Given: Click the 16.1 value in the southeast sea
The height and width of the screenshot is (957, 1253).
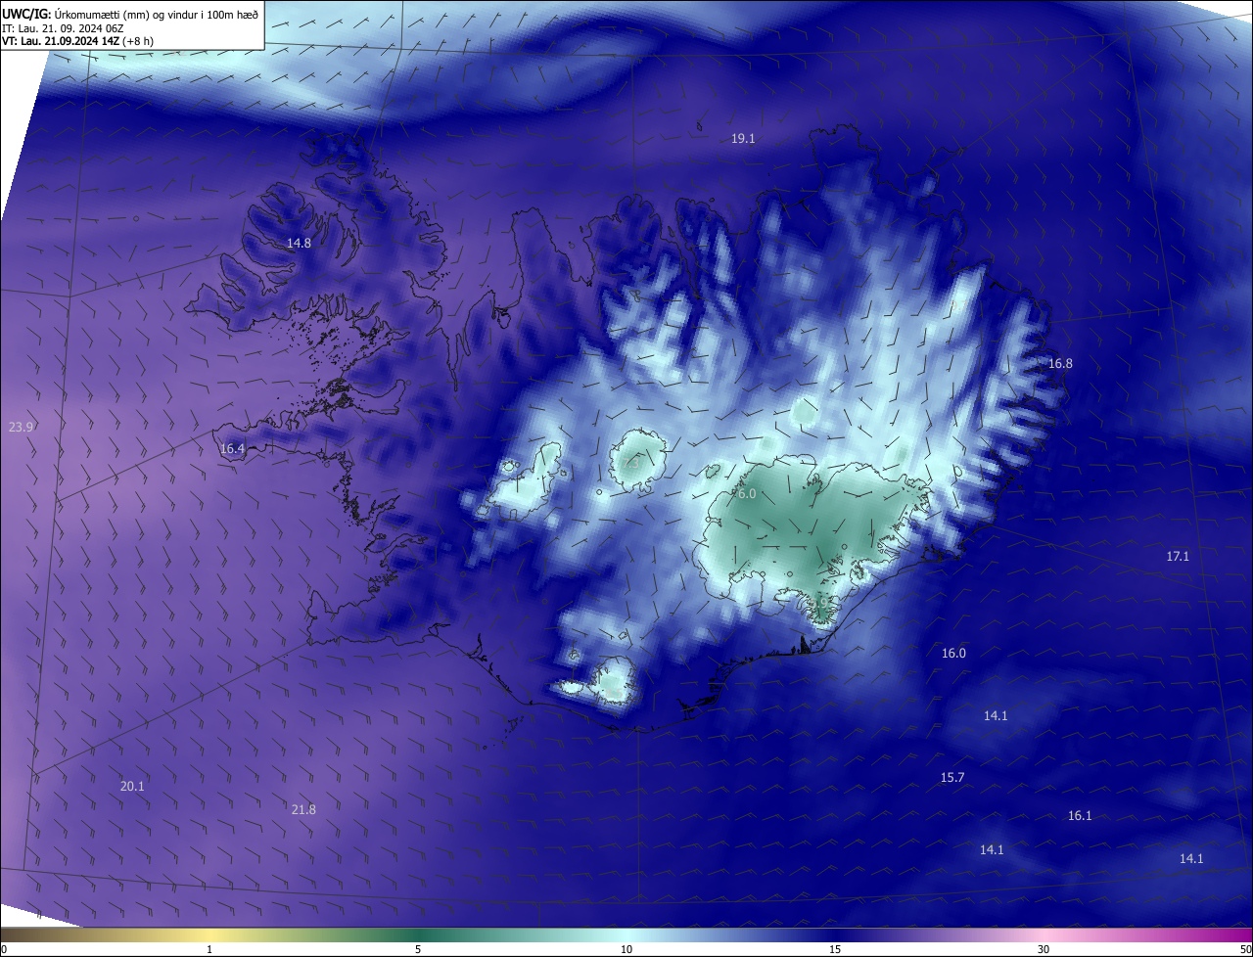Looking at the screenshot, I should point(1080,815).
